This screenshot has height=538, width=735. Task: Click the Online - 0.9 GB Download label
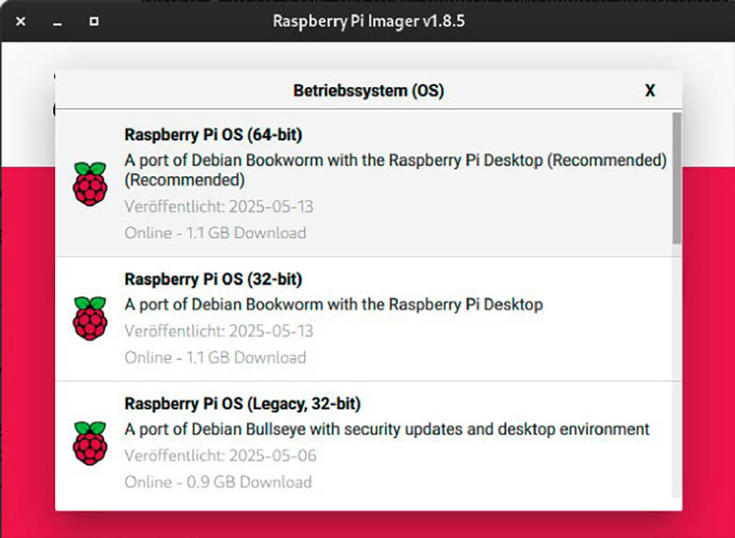218,482
